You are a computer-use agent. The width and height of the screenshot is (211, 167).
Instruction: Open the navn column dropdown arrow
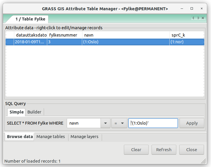pos(105,123)
